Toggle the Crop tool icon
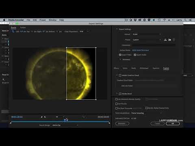 [x=13, y=31]
